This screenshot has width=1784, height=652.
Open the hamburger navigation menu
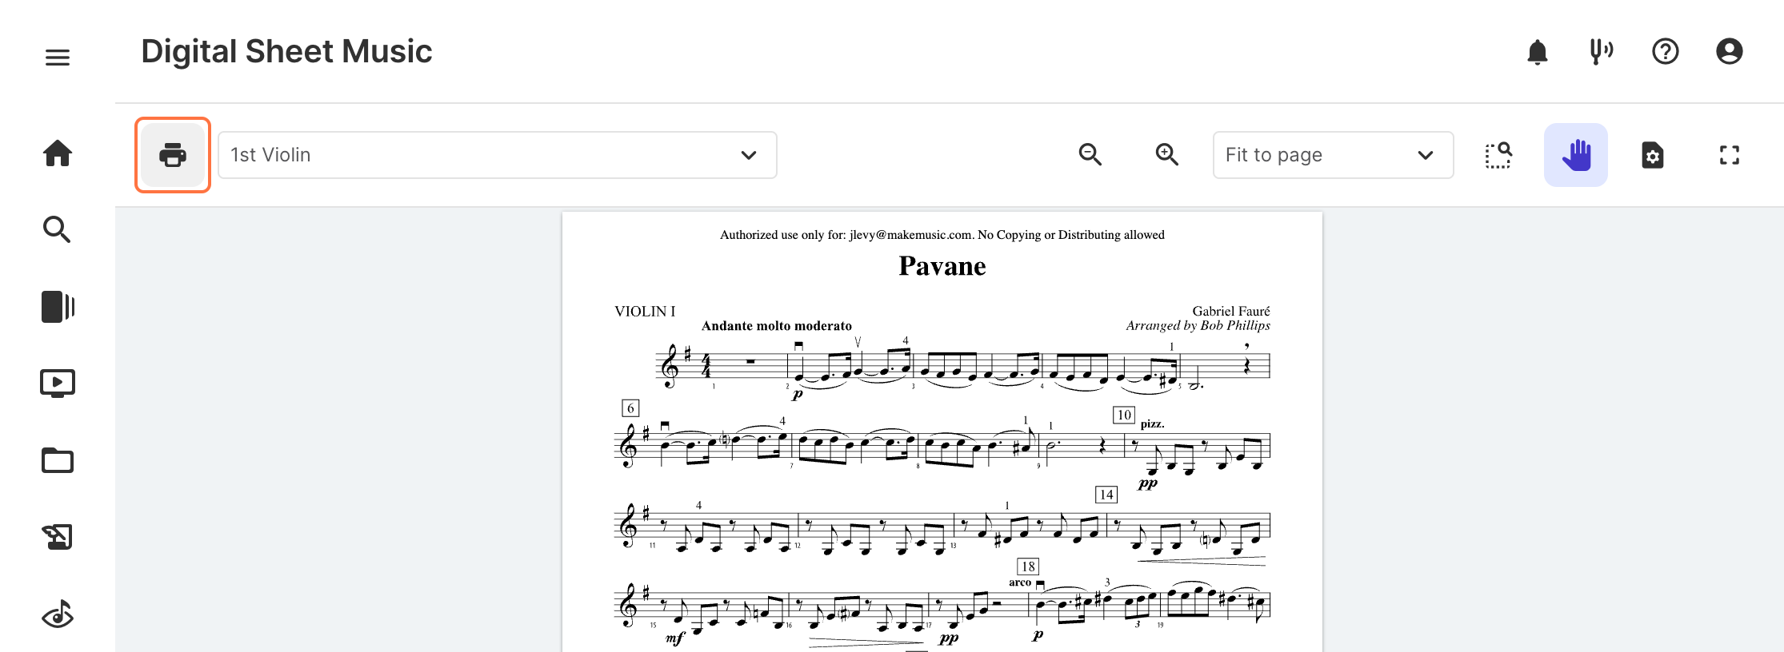click(58, 58)
